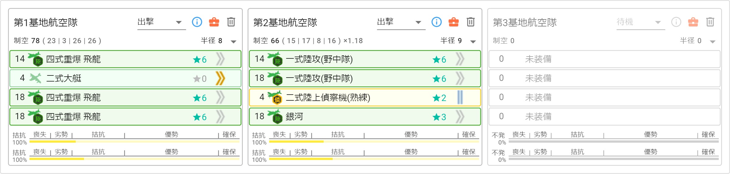
Task: Click the orange proficiency chevron of 二式大艇
Action: point(220,78)
